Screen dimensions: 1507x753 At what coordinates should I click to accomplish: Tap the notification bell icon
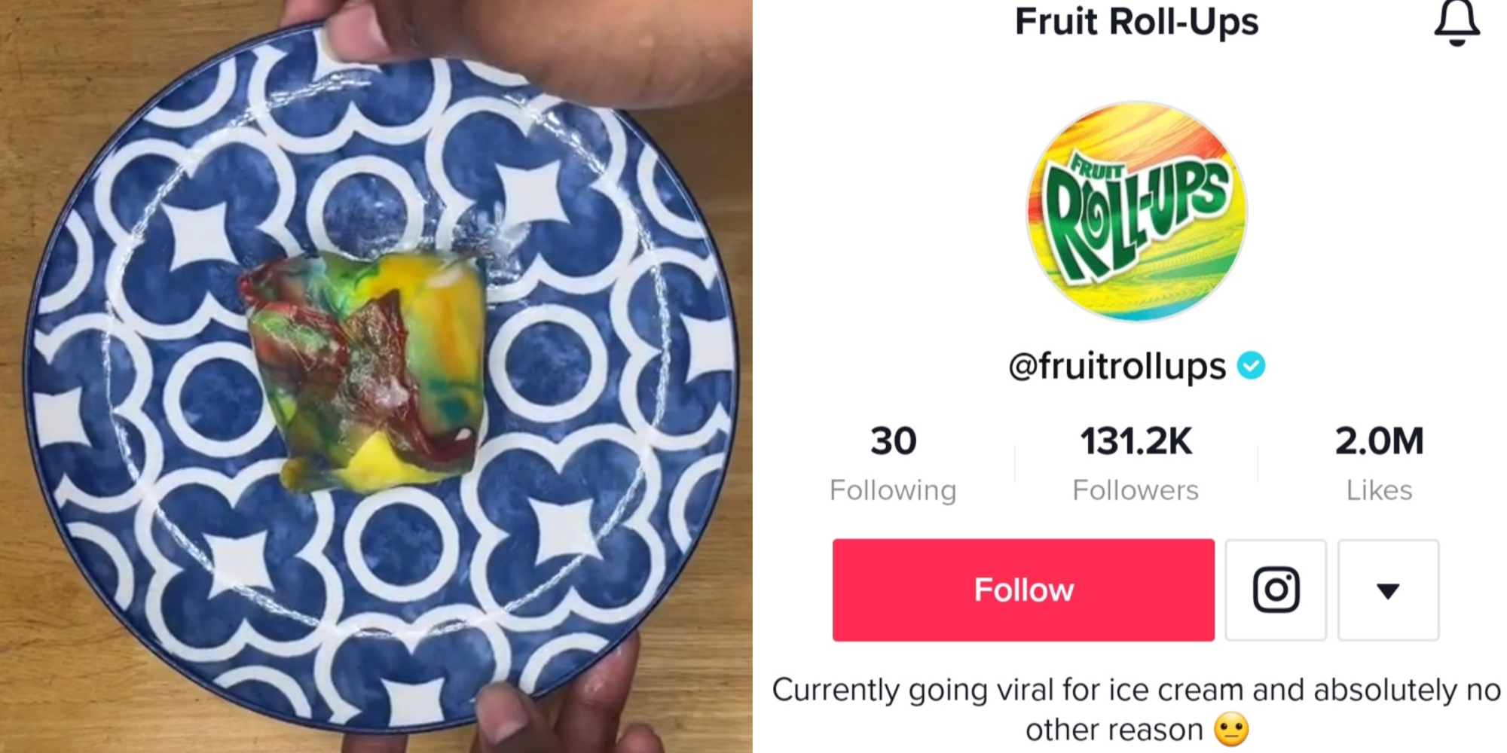coord(1456,23)
